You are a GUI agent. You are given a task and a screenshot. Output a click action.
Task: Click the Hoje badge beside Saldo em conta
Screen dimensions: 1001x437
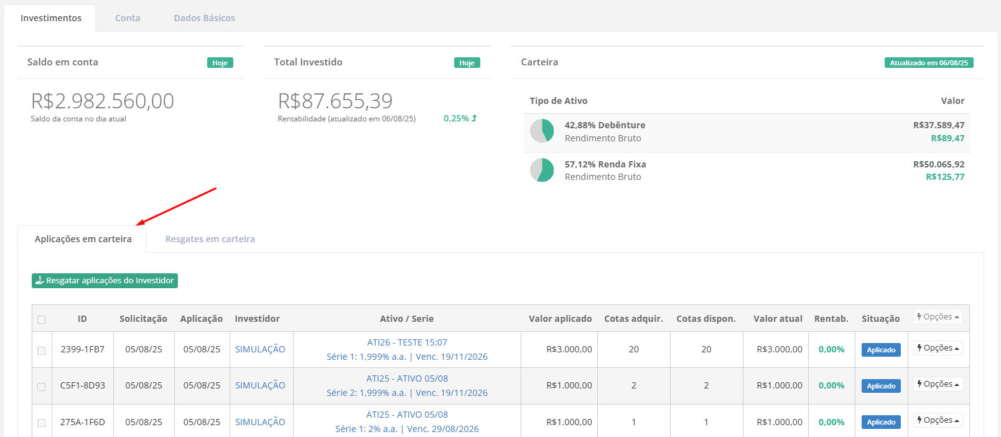[220, 63]
